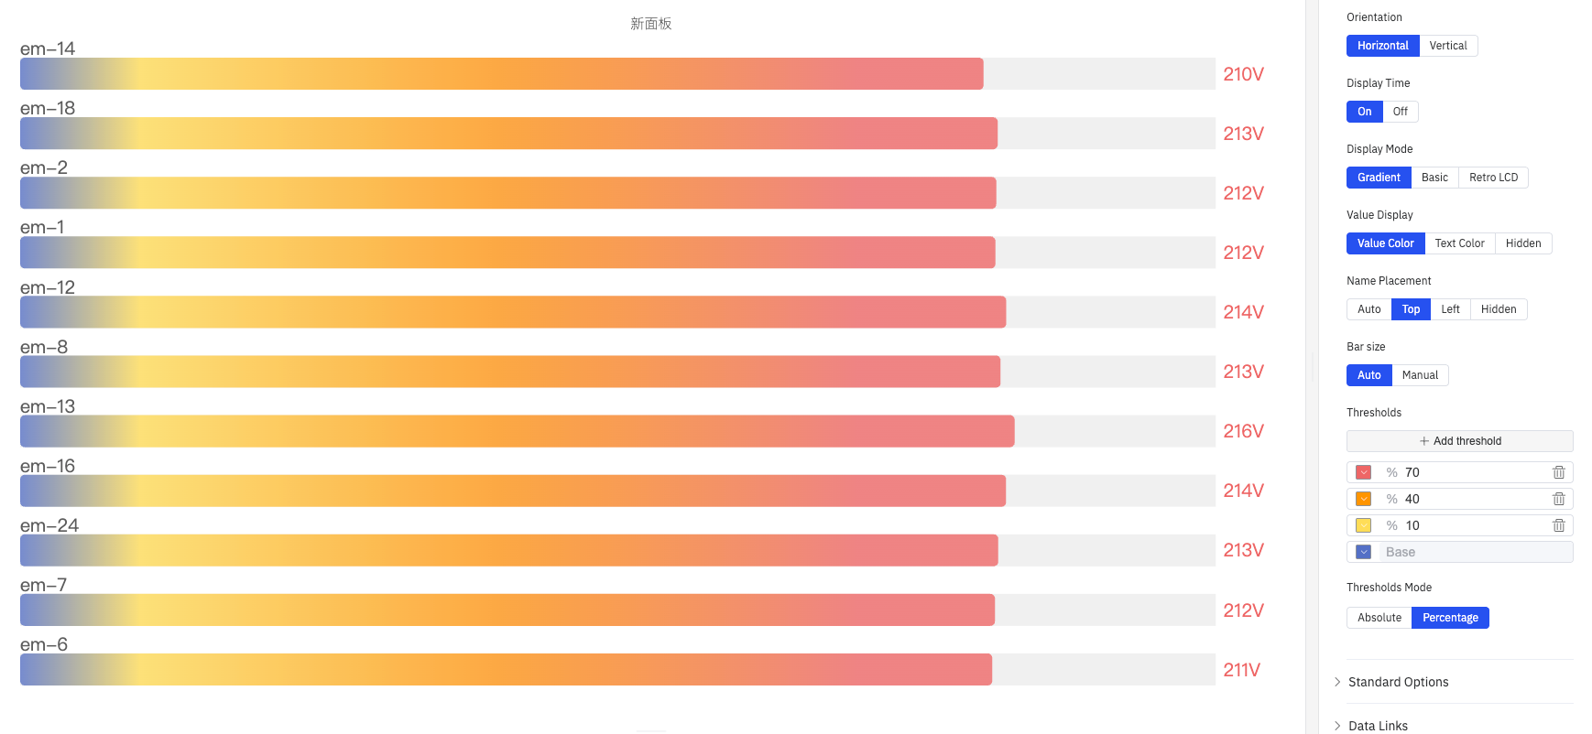The width and height of the screenshot is (1592, 734).
Task: Switch bar size to Manual
Action: coord(1420,375)
